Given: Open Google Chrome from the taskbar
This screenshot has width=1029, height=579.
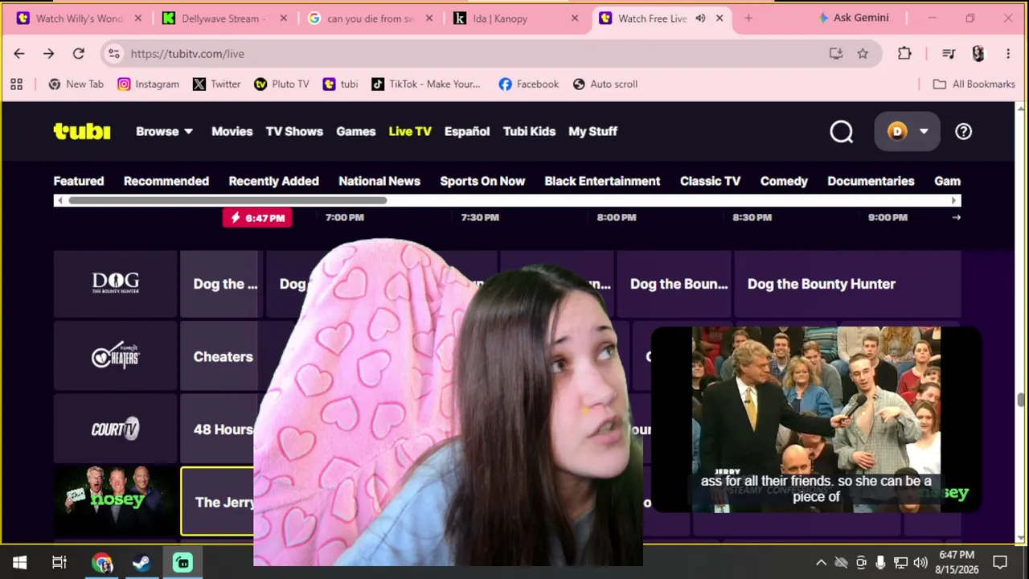Looking at the screenshot, I should click(x=102, y=563).
